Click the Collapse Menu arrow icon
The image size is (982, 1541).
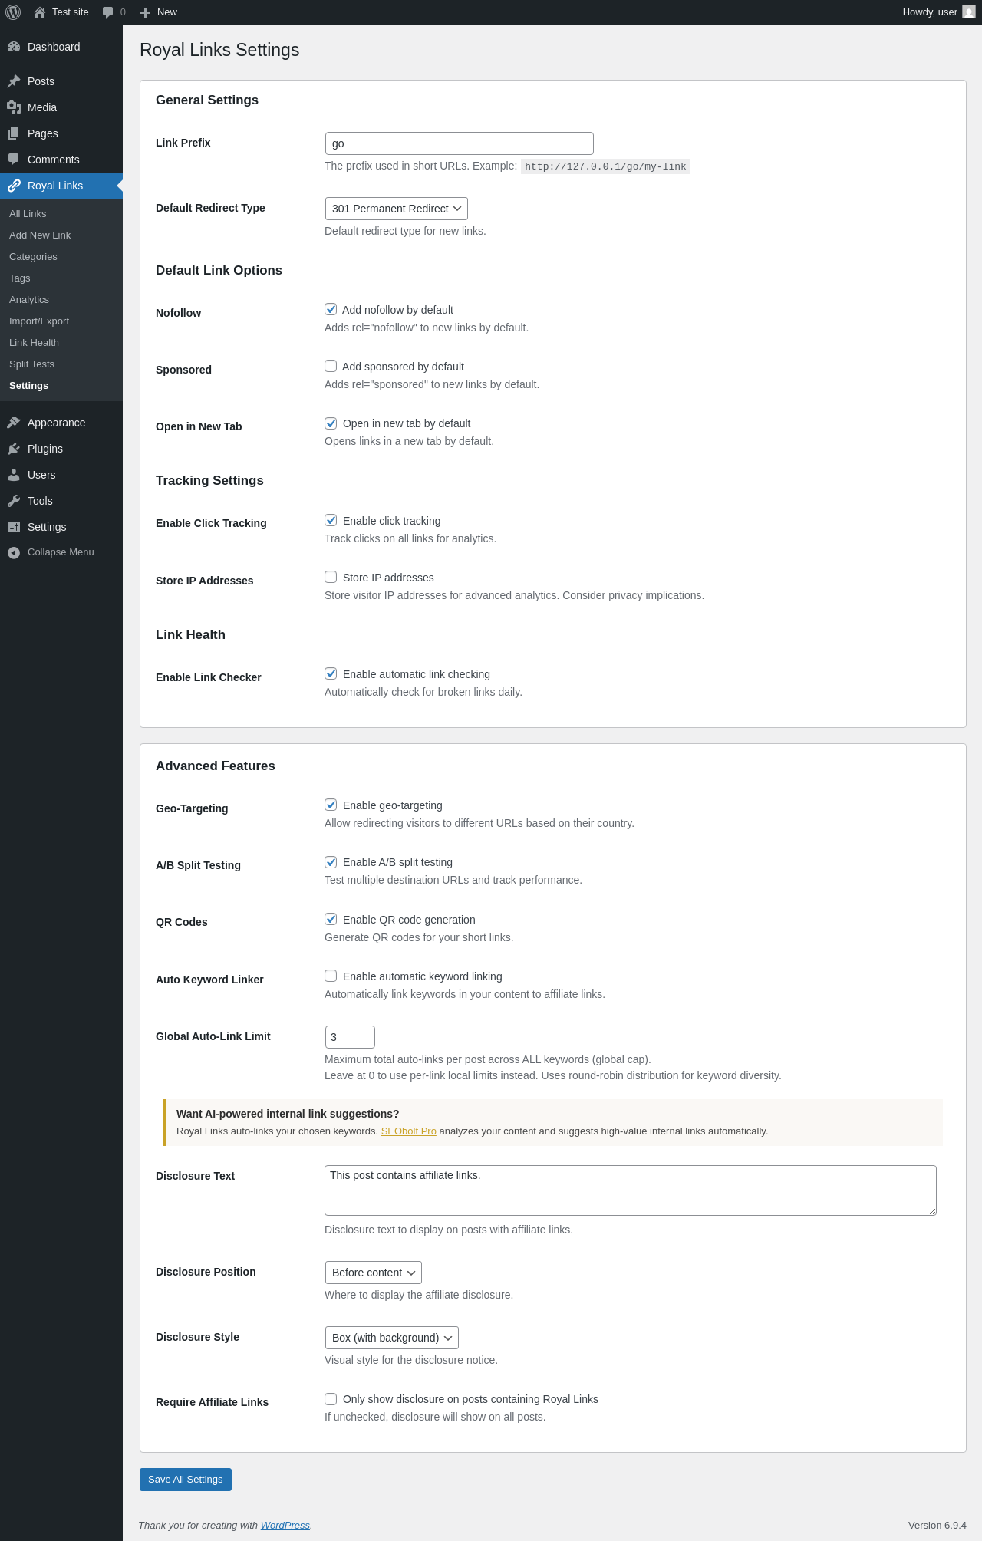14,552
